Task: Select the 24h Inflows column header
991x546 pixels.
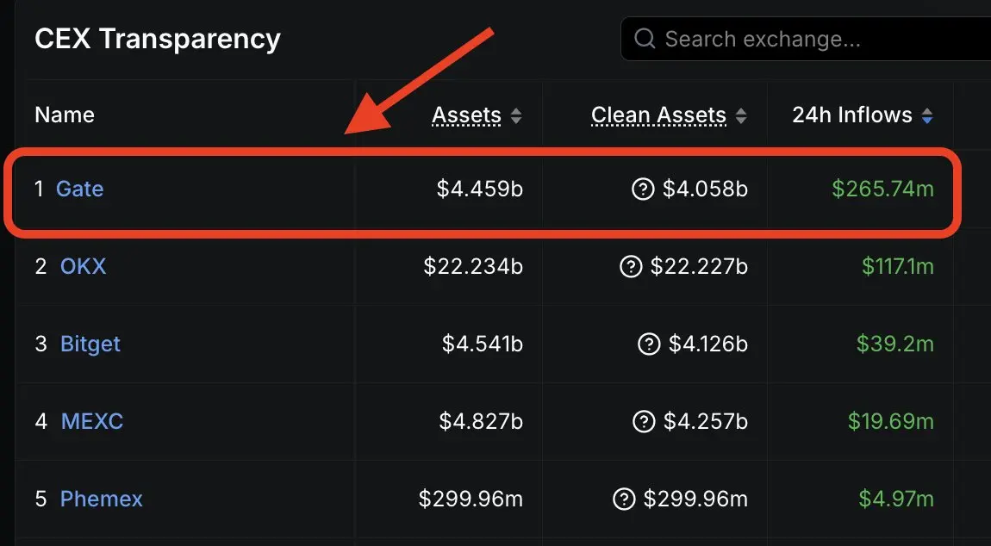Action: click(x=852, y=115)
